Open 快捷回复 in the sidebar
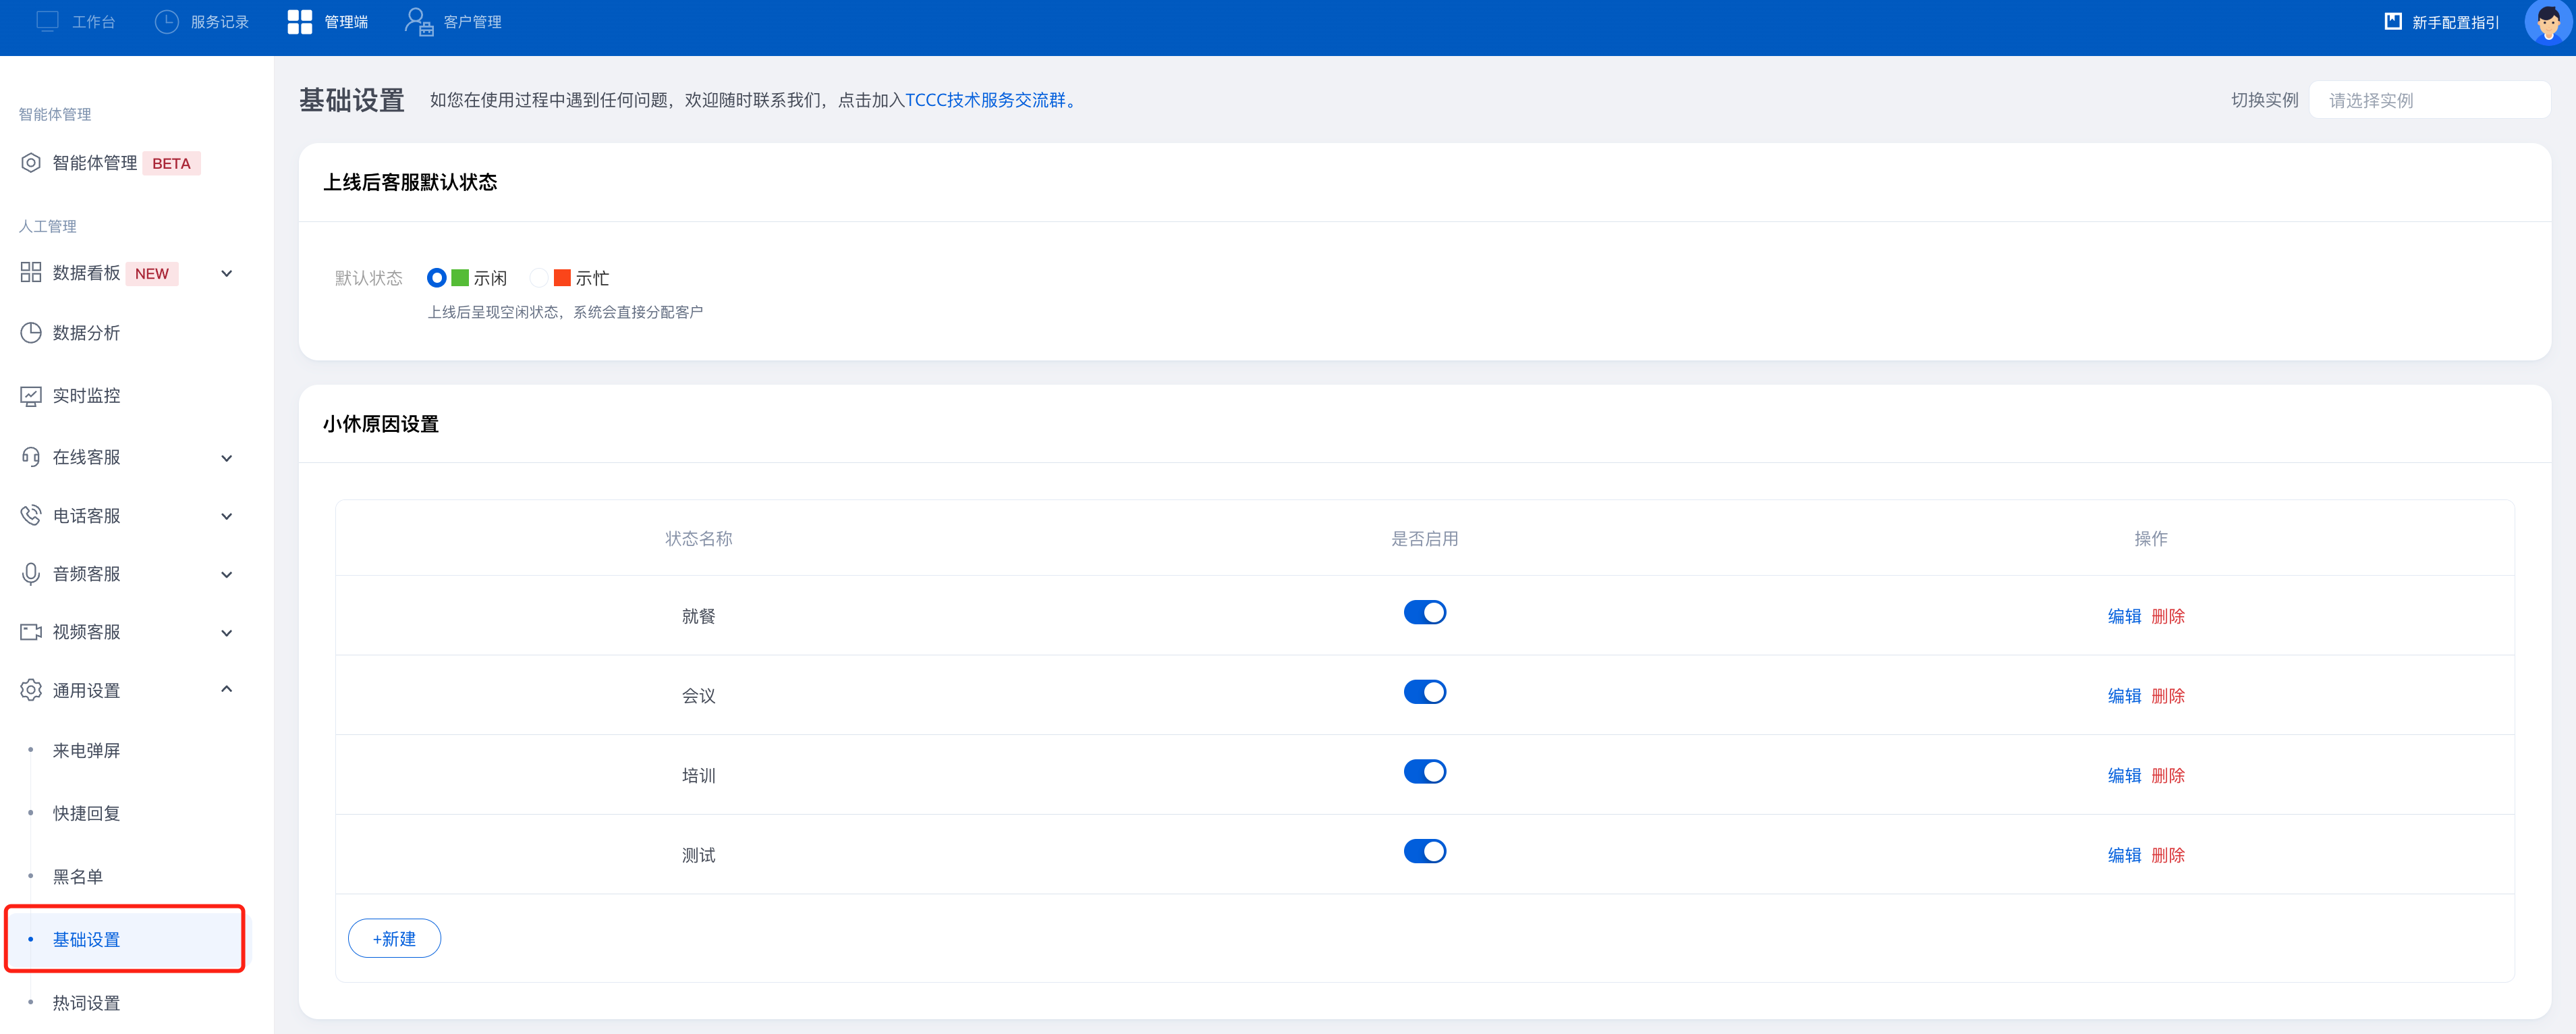The image size is (2576, 1034). (x=86, y=813)
